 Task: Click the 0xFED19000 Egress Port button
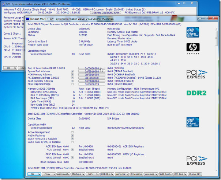(x=92, y=71)
